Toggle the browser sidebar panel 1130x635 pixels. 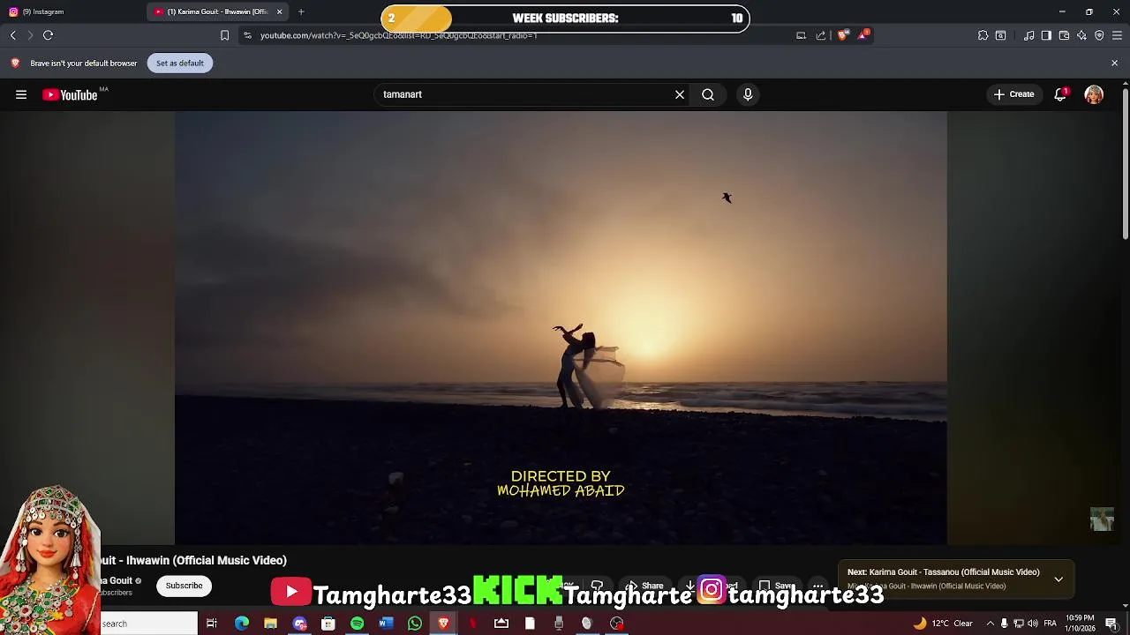pyautogui.click(x=1046, y=35)
